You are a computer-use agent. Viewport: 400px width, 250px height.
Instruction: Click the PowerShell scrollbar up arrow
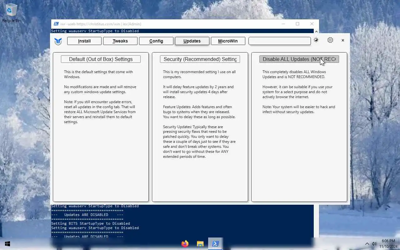pyautogui.click(x=316, y=31)
